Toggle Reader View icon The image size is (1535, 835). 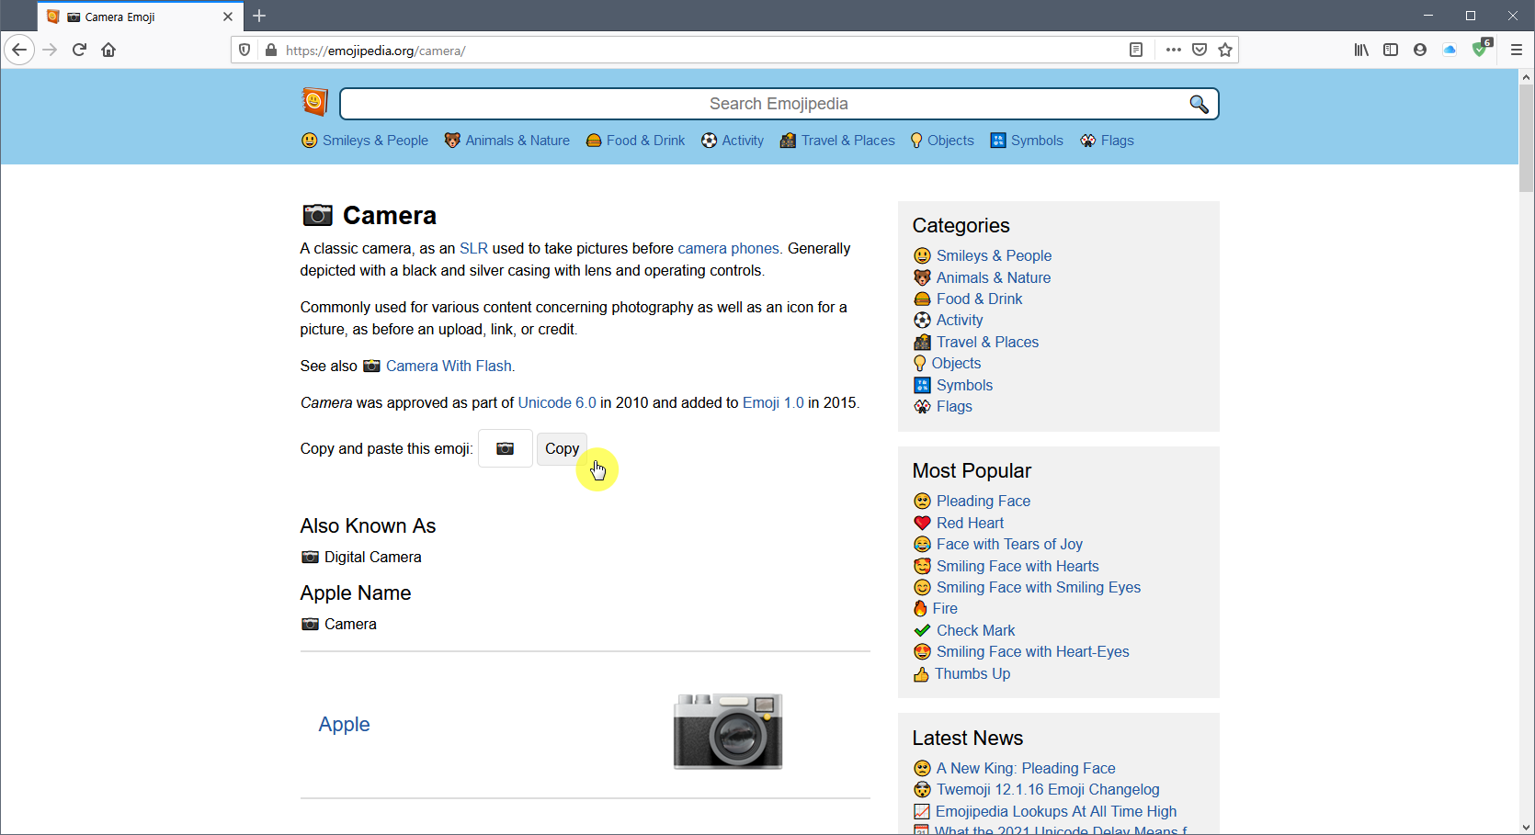pyautogui.click(x=1136, y=50)
